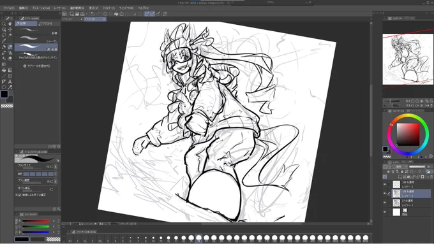This screenshot has width=434, height=244.
Task: Click the add sub tool button
Action: tap(37, 66)
